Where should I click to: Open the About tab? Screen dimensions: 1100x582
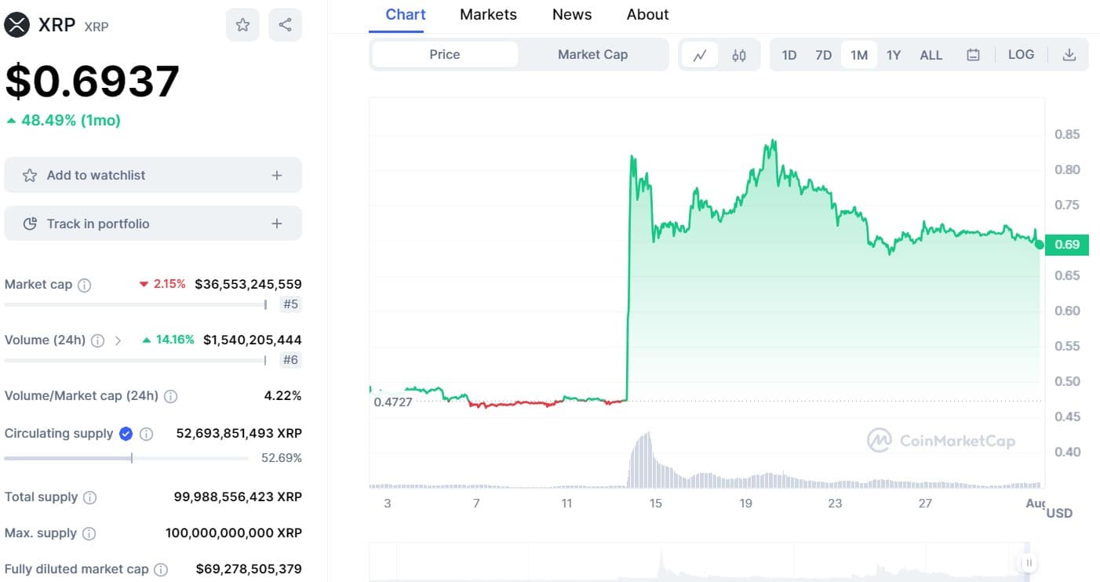click(648, 15)
